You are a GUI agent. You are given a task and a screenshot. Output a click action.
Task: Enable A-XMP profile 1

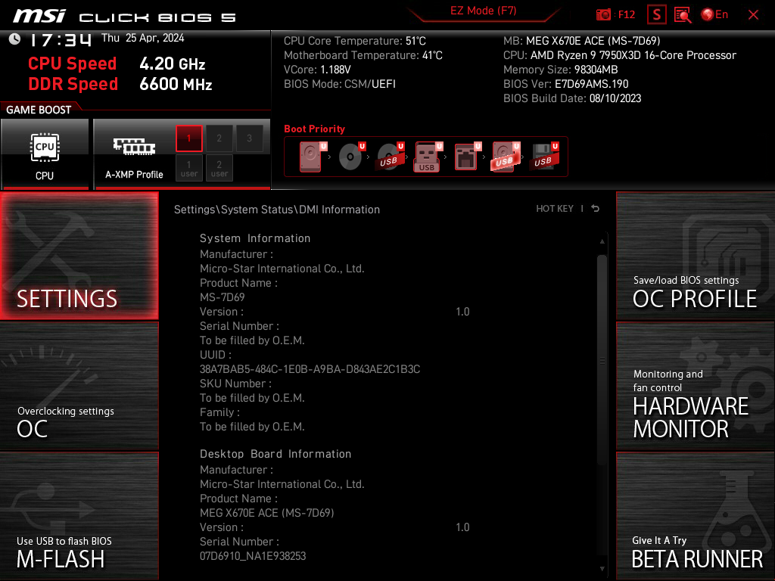(188, 138)
